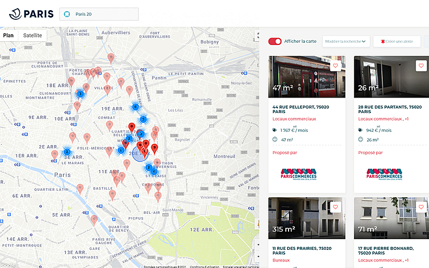Select red pin near Quartier de Bercy
The width and height of the screenshot is (429, 268).
click(x=94, y=220)
